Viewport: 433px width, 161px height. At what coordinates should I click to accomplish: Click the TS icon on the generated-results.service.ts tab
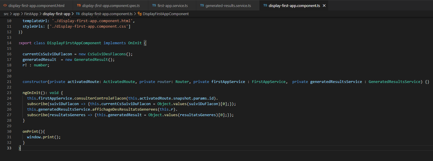[x=202, y=6]
